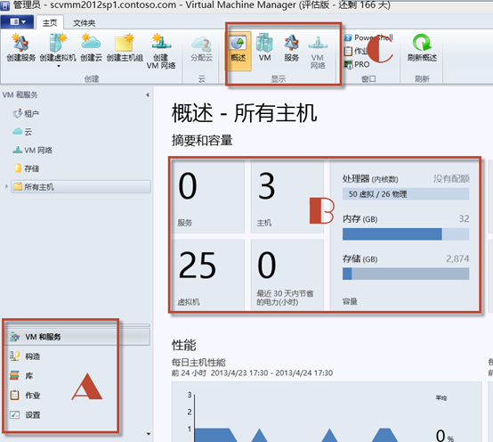Image resolution: width=493 pixels, height=442 pixels.
Task: Switch display to VM view
Action: coord(264,47)
